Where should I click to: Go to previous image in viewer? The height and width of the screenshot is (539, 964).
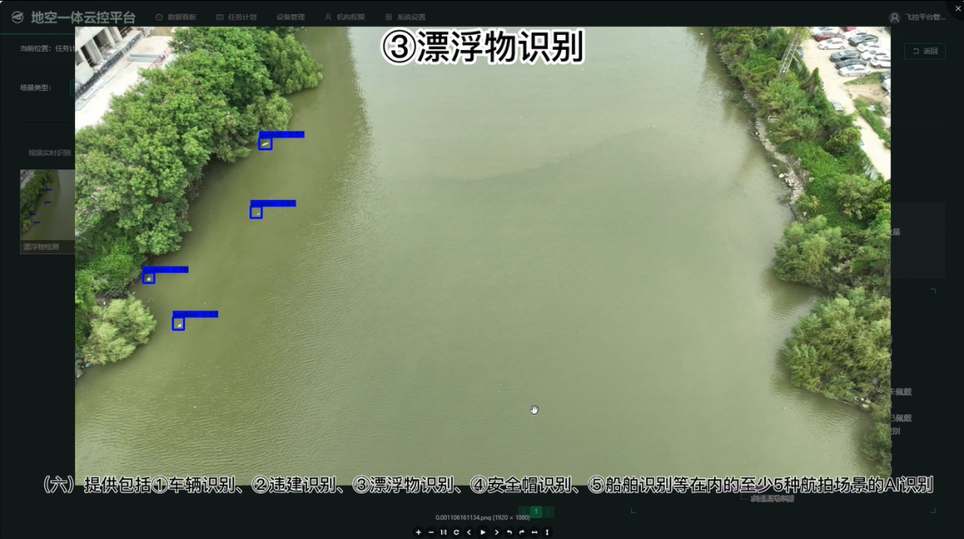(470, 532)
